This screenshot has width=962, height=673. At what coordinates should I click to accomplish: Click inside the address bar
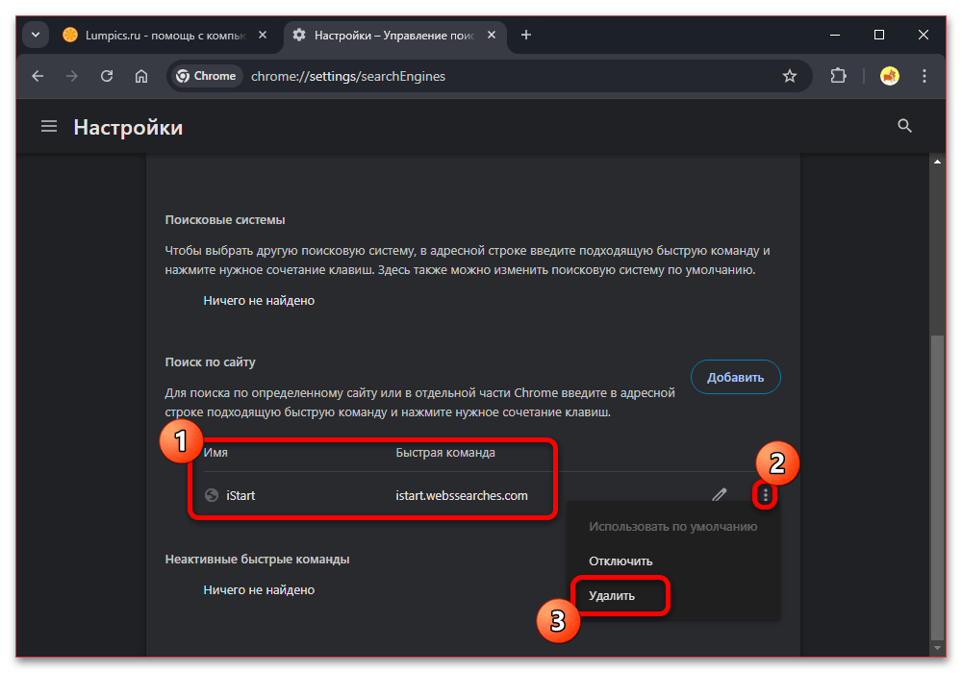pos(385,75)
